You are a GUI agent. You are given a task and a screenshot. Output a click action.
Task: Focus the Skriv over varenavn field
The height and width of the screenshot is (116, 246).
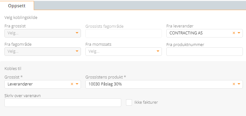pos(63,102)
